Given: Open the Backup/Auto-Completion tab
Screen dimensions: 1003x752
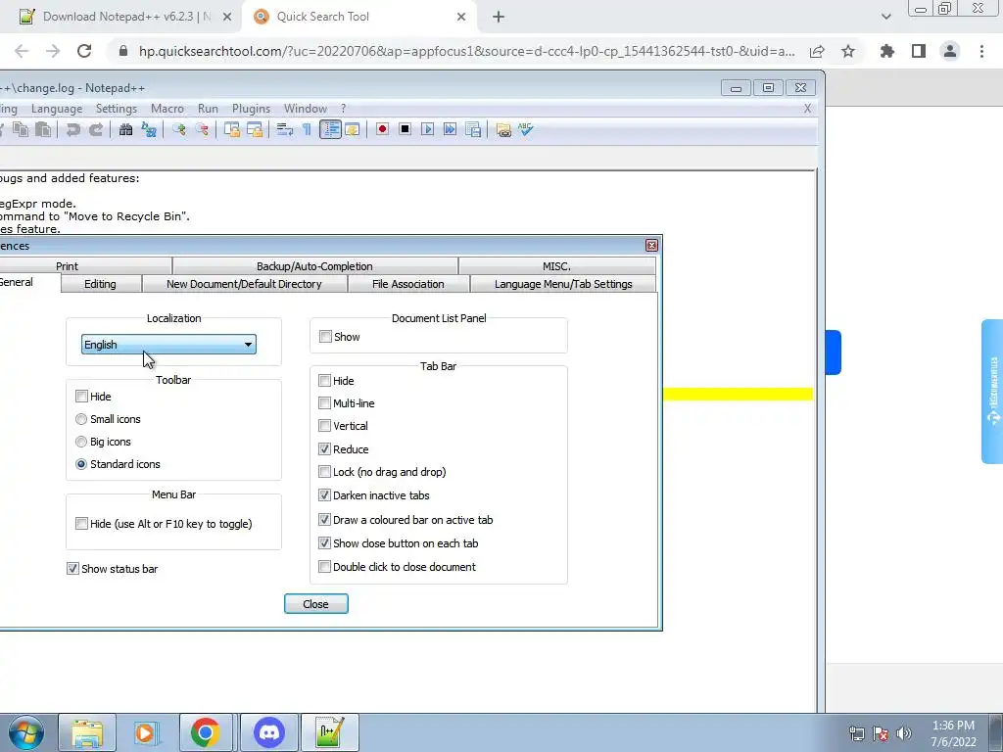Looking at the screenshot, I should (314, 266).
